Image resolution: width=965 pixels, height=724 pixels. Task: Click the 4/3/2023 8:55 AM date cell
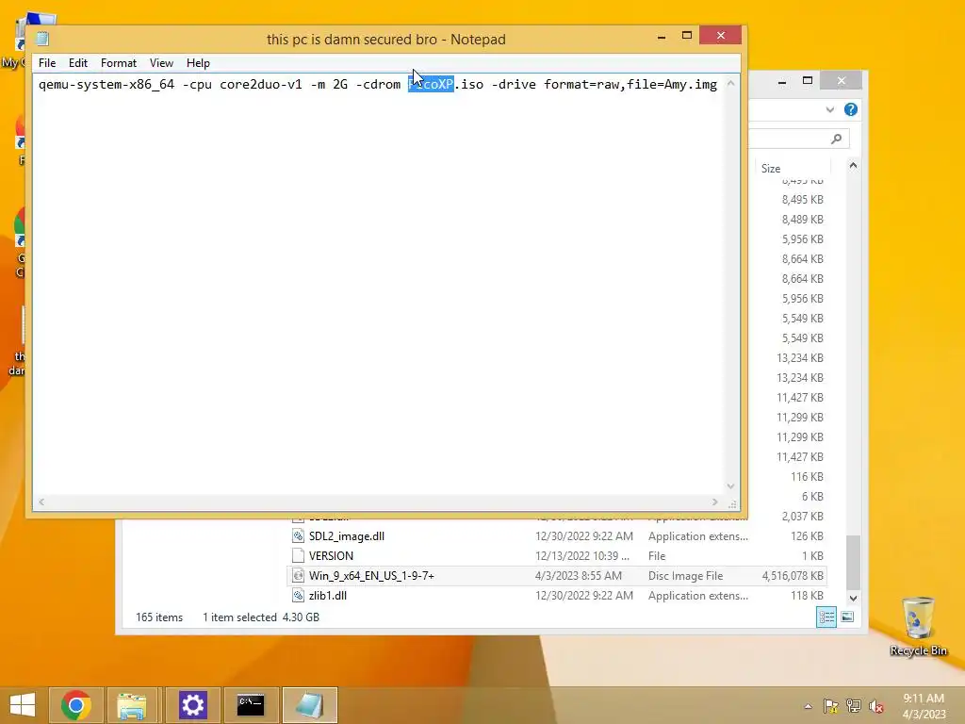click(579, 576)
